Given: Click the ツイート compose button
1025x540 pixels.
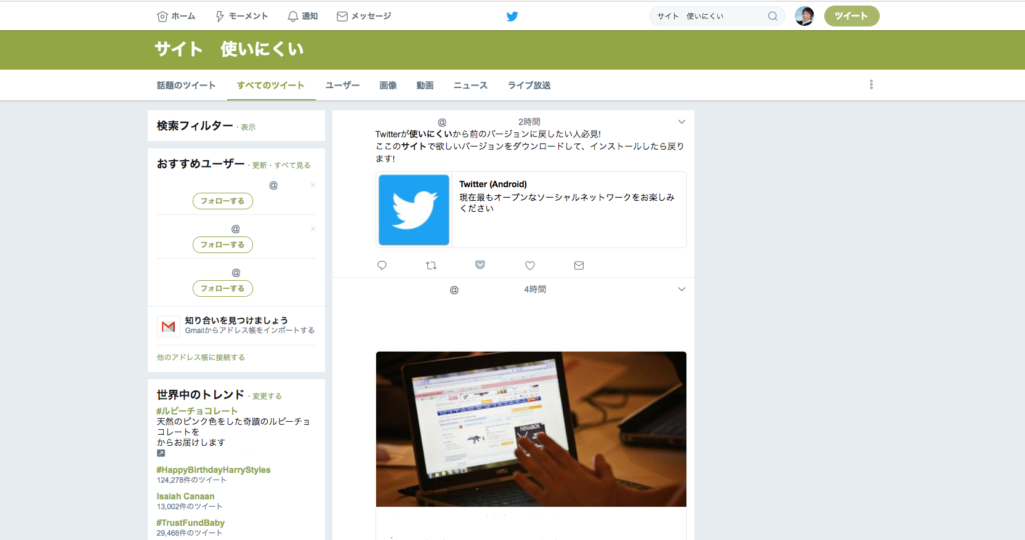Looking at the screenshot, I should (x=851, y=16).
